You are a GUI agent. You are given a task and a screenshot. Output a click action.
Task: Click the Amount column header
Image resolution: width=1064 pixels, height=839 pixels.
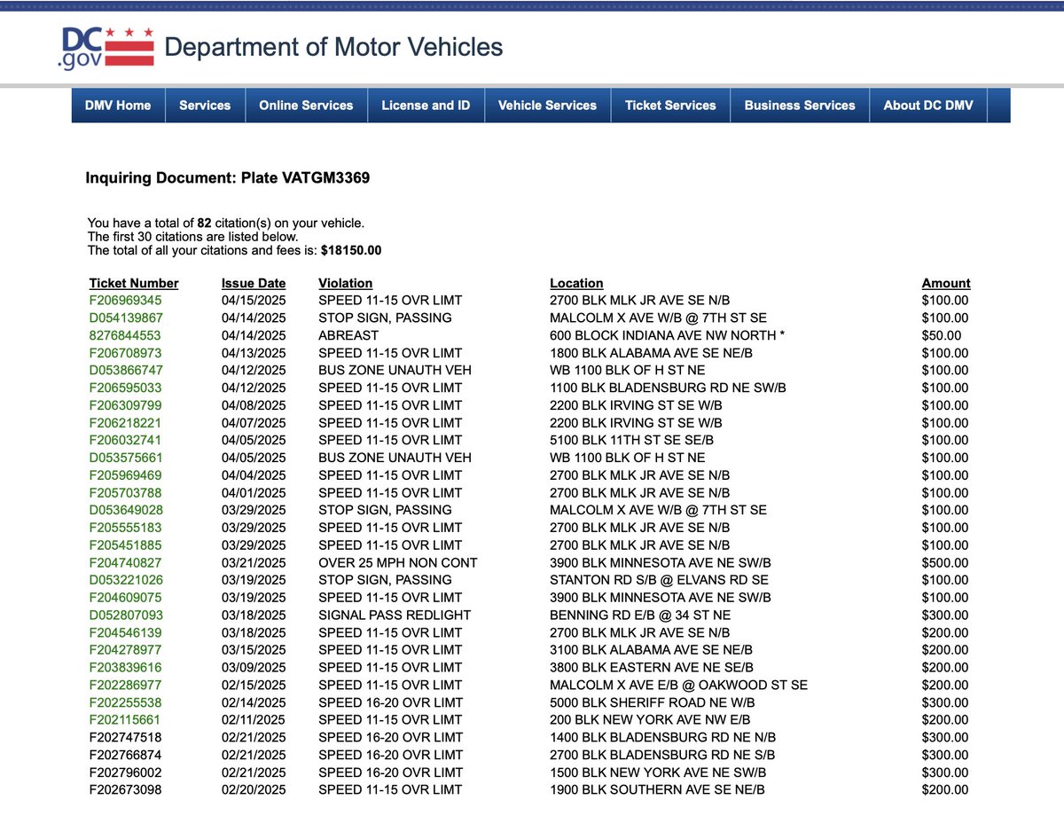pyautogui.click(x=946, y=283)
